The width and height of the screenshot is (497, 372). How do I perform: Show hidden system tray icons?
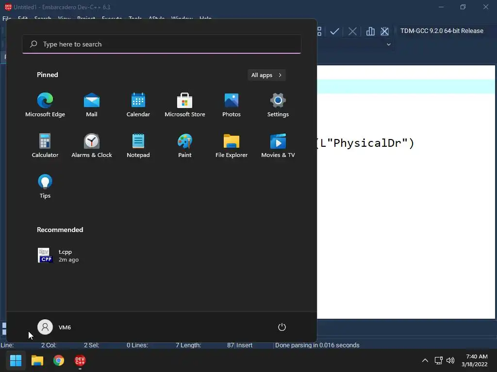(x=425, y=360)
